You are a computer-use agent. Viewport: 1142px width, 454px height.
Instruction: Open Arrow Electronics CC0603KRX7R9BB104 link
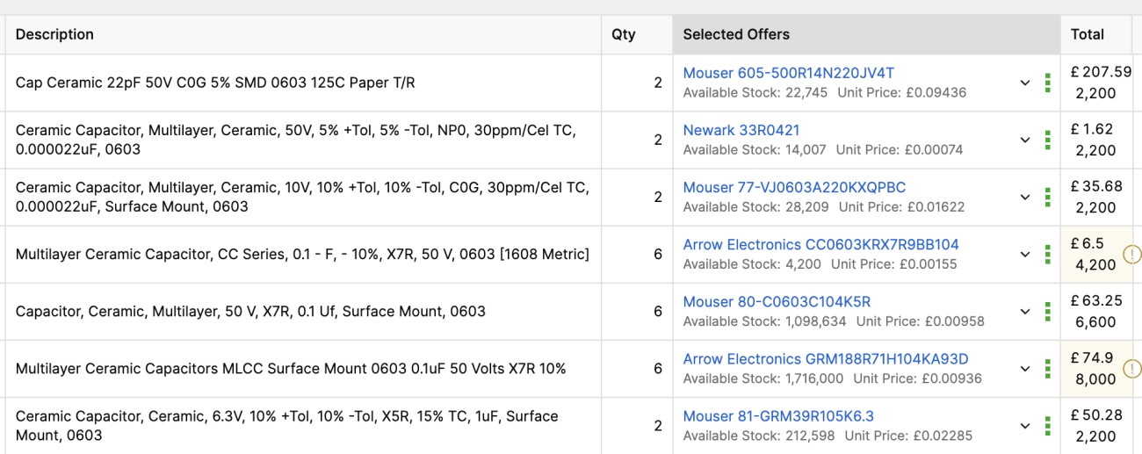tap(821, 244)
